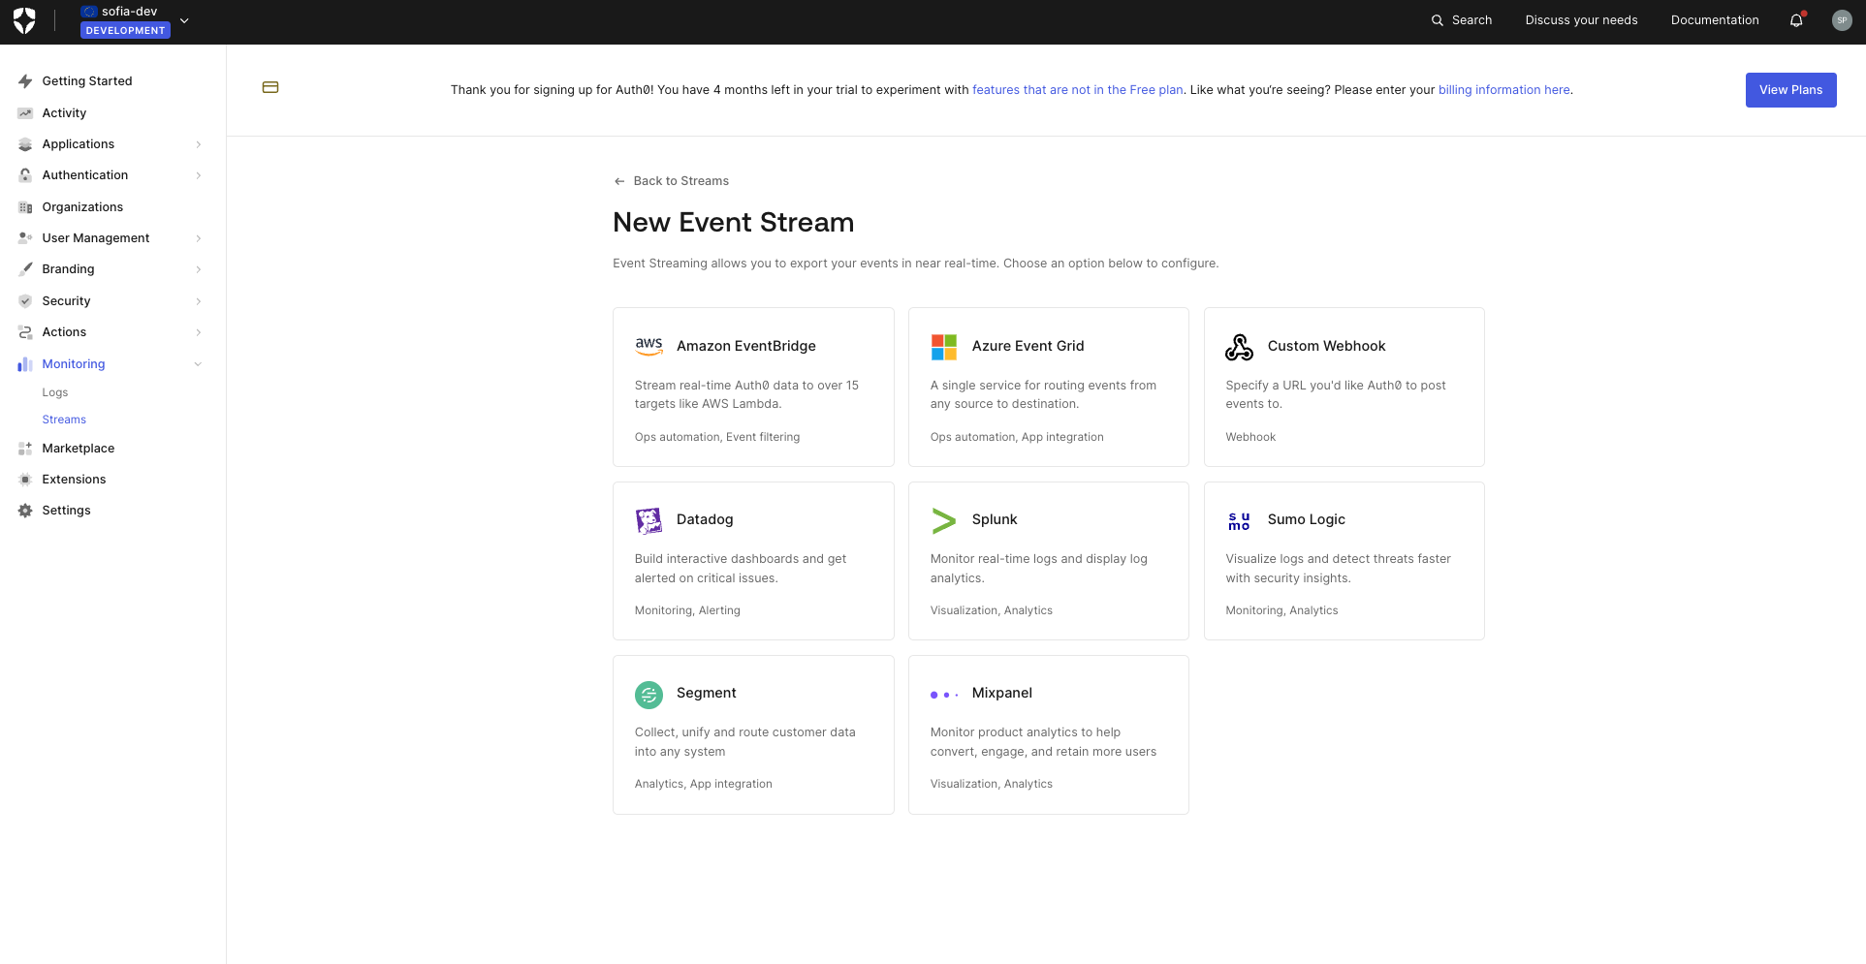The height and width of the screenshot is (964, 1866).
Task: Click the search magnifier icon
Action: 1438,20
